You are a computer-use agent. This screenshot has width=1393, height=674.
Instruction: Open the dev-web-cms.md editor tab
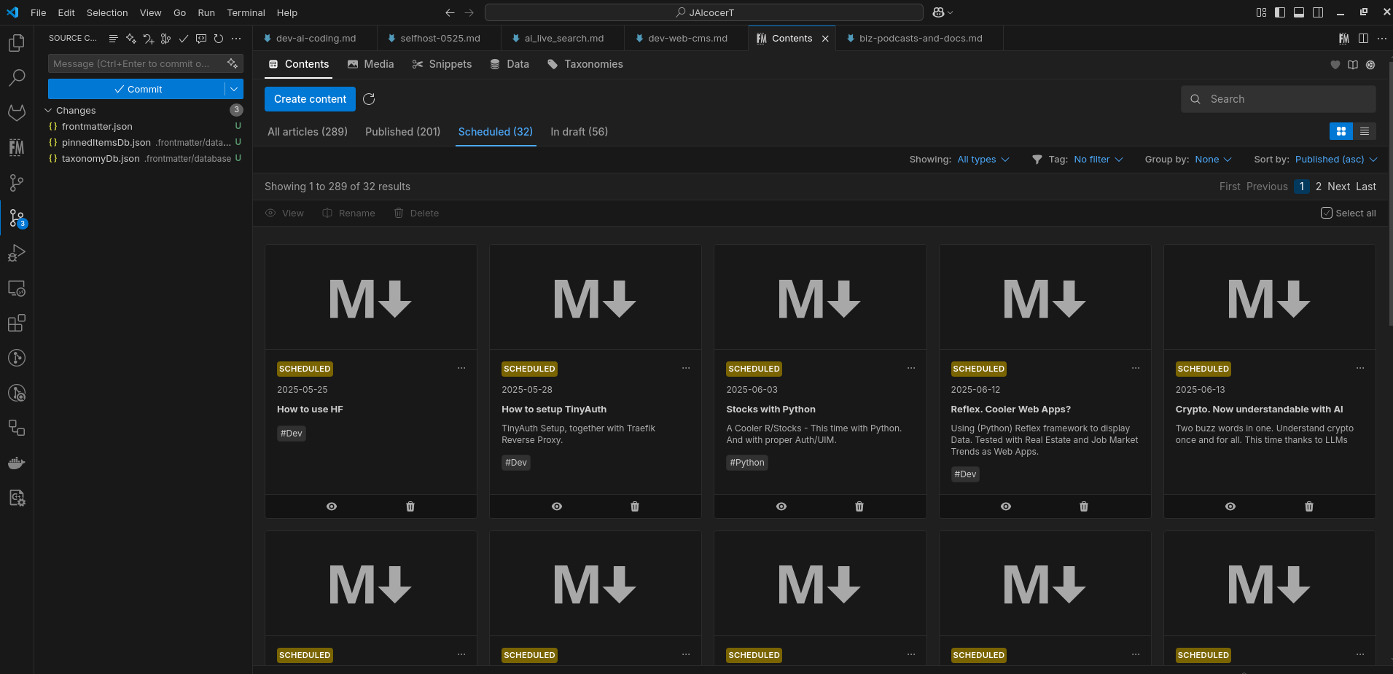[x=687, y=39]
